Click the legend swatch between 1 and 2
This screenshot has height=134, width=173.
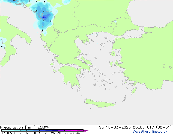[17, 130]
